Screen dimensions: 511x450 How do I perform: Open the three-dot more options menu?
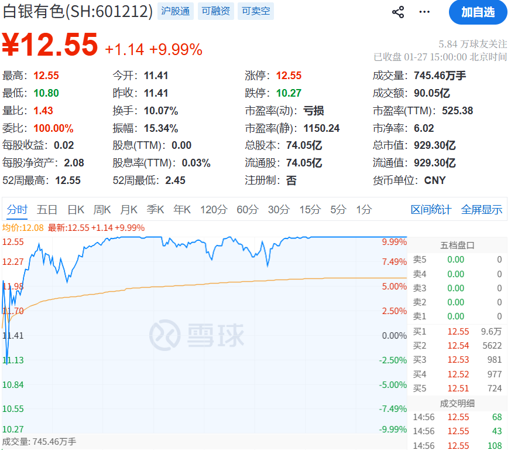[x=424, y=12]
